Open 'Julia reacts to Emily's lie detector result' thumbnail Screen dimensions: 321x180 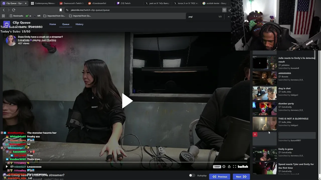(x=265, y=63)
